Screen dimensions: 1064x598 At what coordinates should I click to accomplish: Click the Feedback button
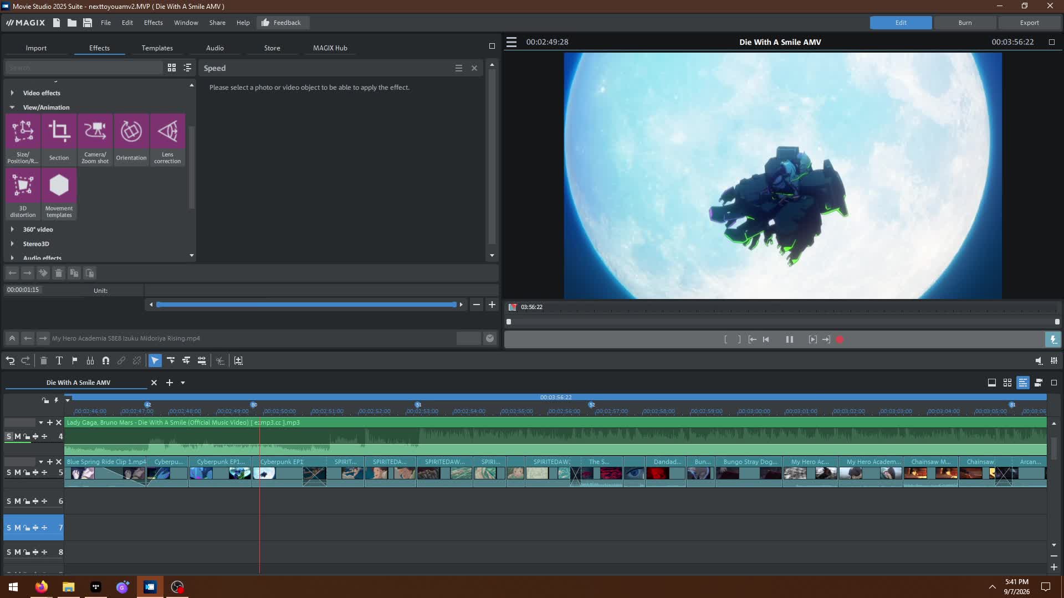[x=282, y=23]
